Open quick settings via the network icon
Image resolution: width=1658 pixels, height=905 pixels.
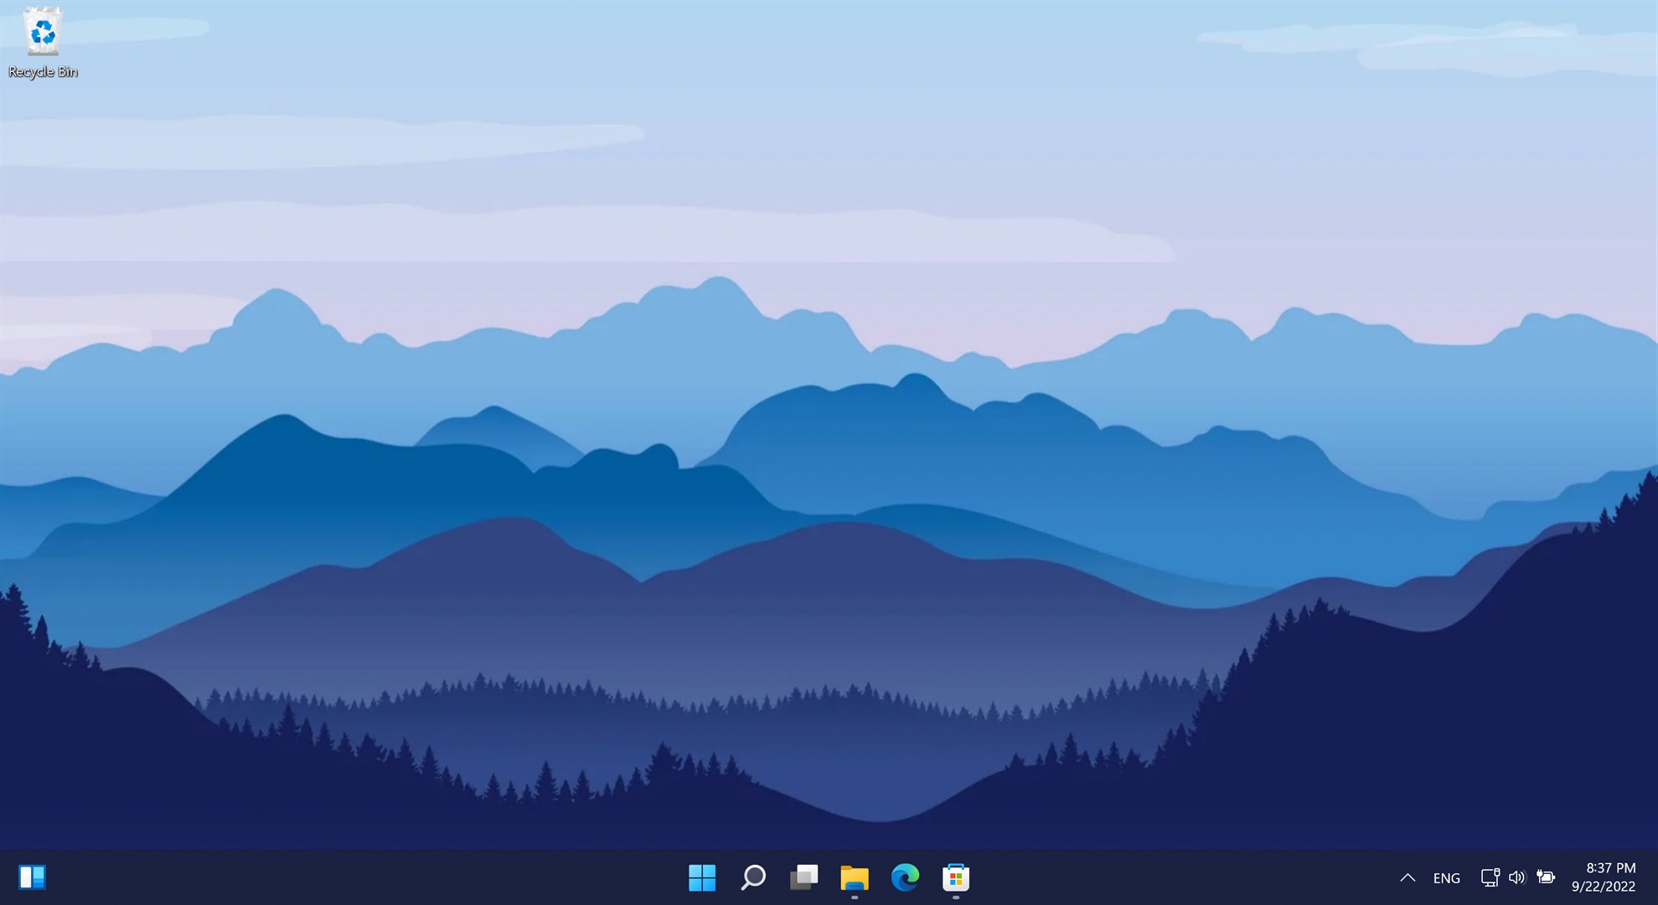click(x=1490, y=877)
